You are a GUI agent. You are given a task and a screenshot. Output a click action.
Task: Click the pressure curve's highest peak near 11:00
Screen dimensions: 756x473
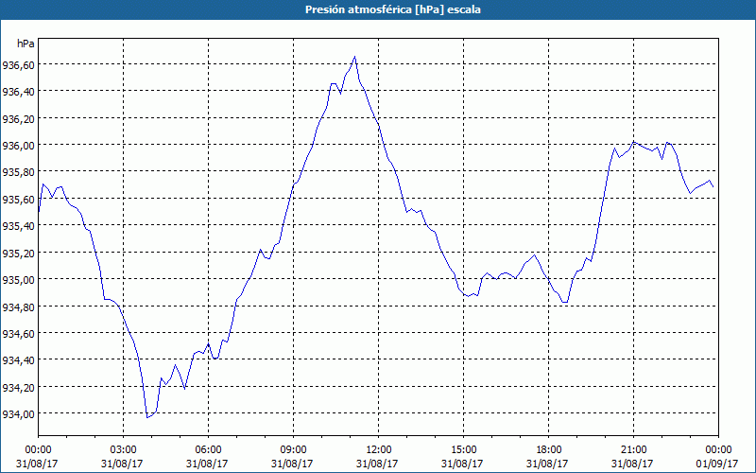click(355, 57)
